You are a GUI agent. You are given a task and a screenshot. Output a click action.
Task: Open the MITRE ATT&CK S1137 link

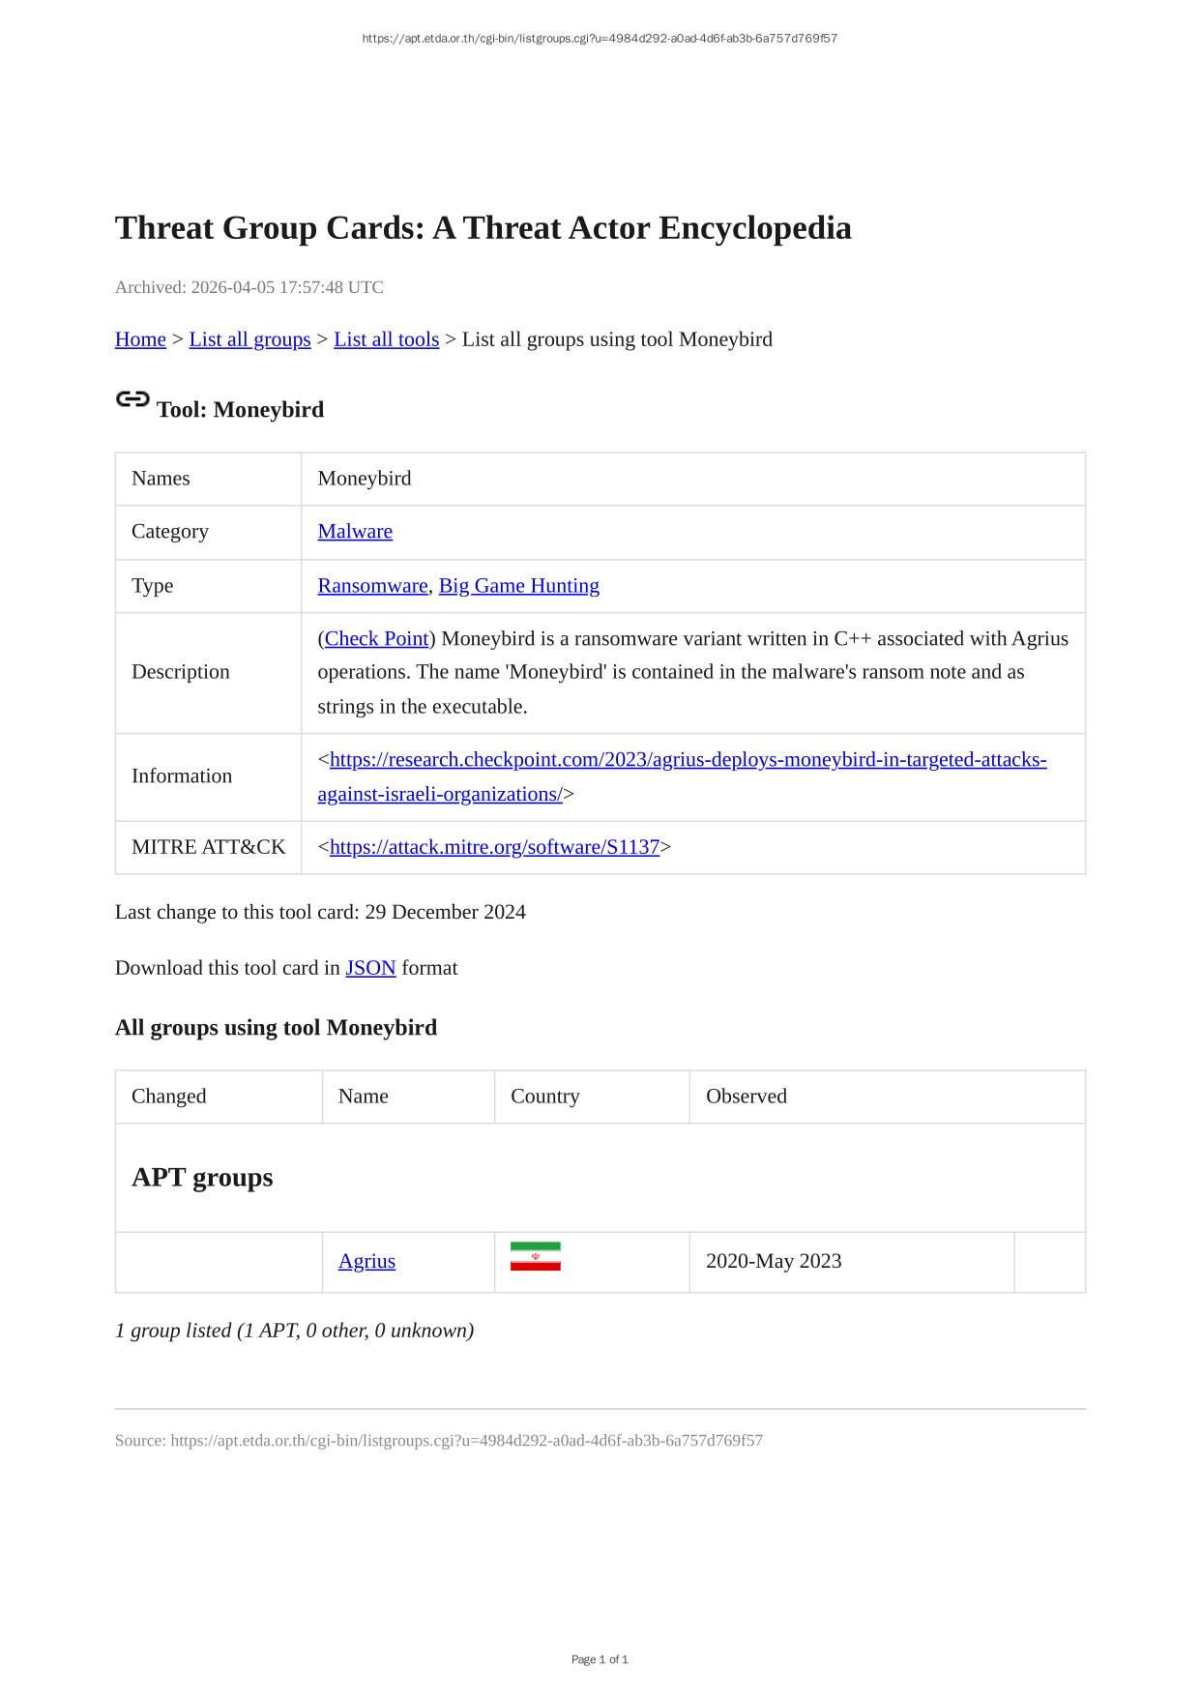pos(494,847)
